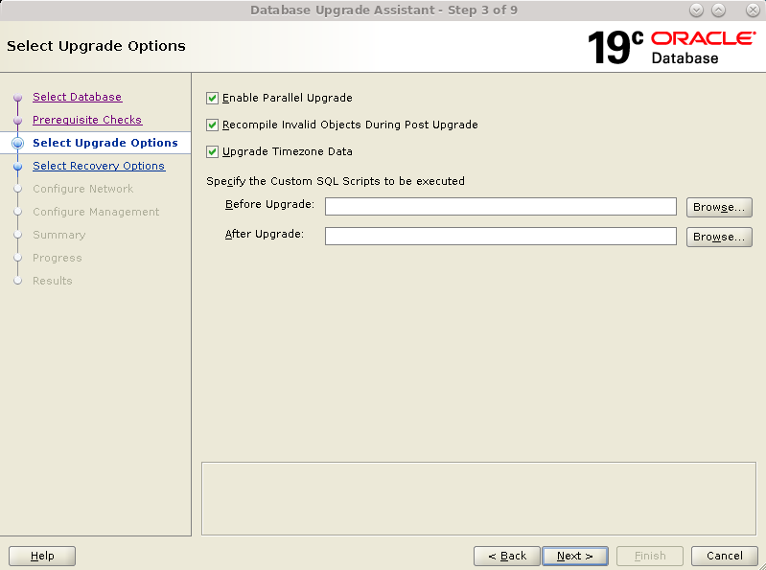This screenshot has width=766, height=570.
Task: Click the 'After Upgrade:' label
Action: click(265, 234)
